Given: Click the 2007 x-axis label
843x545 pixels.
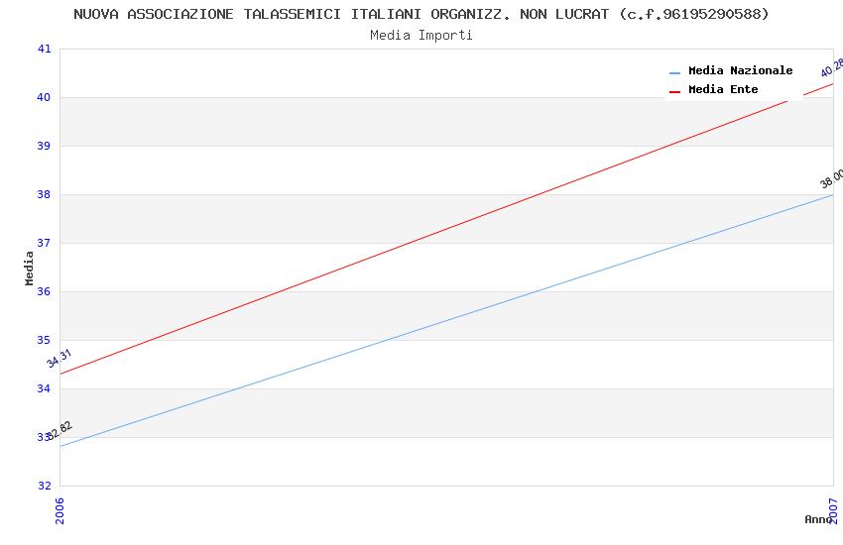Looking at the screenshot, I should pyautogui.click(x=833, y=510).
